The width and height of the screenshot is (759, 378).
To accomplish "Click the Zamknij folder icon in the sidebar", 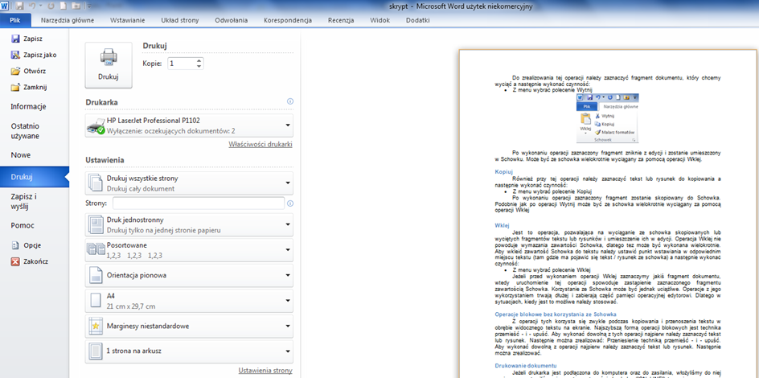I will (x=15, y=88).
